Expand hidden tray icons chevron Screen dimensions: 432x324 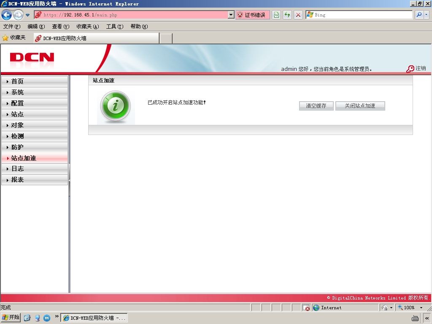tap(427, 318)
